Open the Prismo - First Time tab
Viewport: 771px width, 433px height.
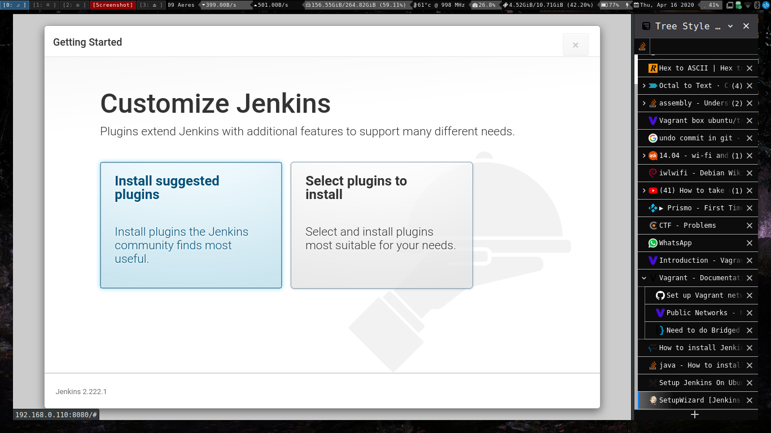click(698, 208)
